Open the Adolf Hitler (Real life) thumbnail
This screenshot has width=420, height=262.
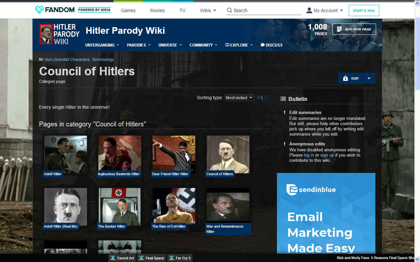point(66,207)
